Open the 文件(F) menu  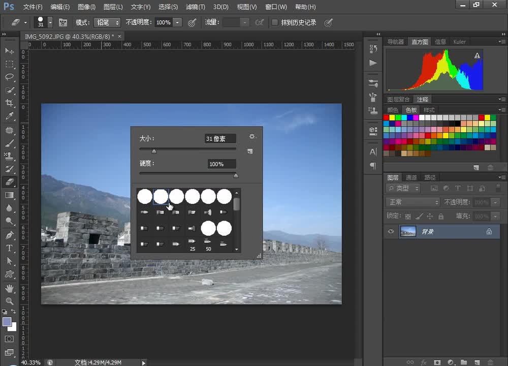[x=33, y=7]
